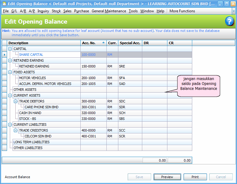Click the blue help question mark icon
Image resolution: width=237 pixels, height=184 pixels.
[229, 21]
